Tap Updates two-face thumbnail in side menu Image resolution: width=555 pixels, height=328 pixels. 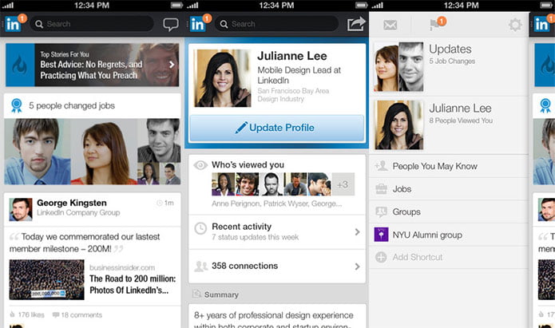(399, 66)
